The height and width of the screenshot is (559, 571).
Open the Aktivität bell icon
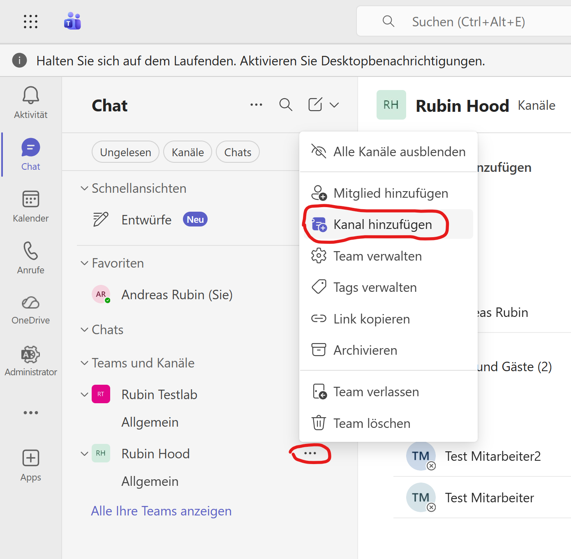30,96
